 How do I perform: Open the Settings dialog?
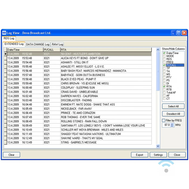coord(158,155)
